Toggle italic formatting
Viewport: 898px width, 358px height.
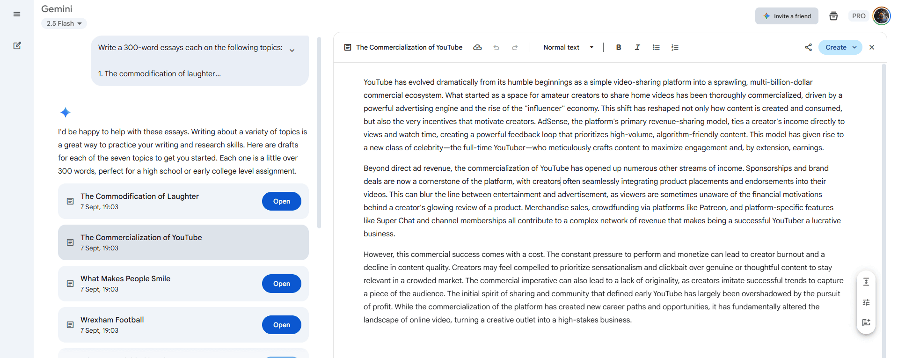[x=637, y=47]
